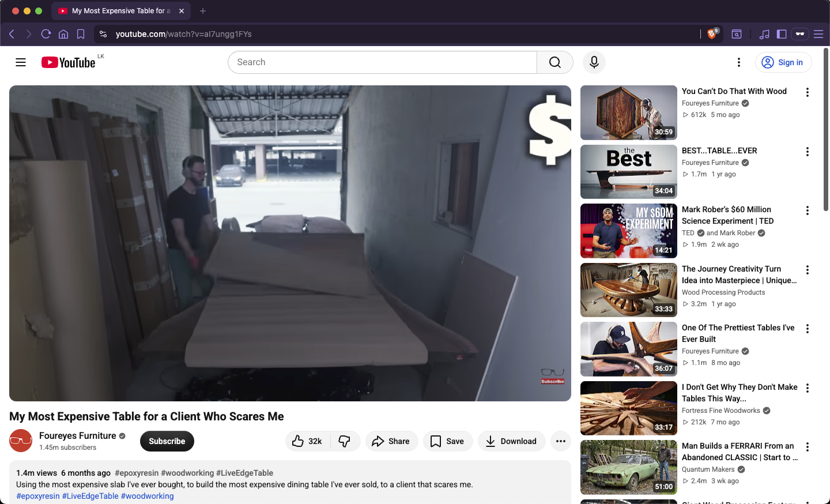Bookmark this page
The image size is (830, 504).
pos(81,34)
